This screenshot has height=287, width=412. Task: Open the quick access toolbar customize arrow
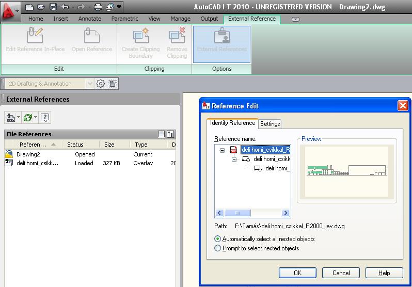[x=119, y=7]
